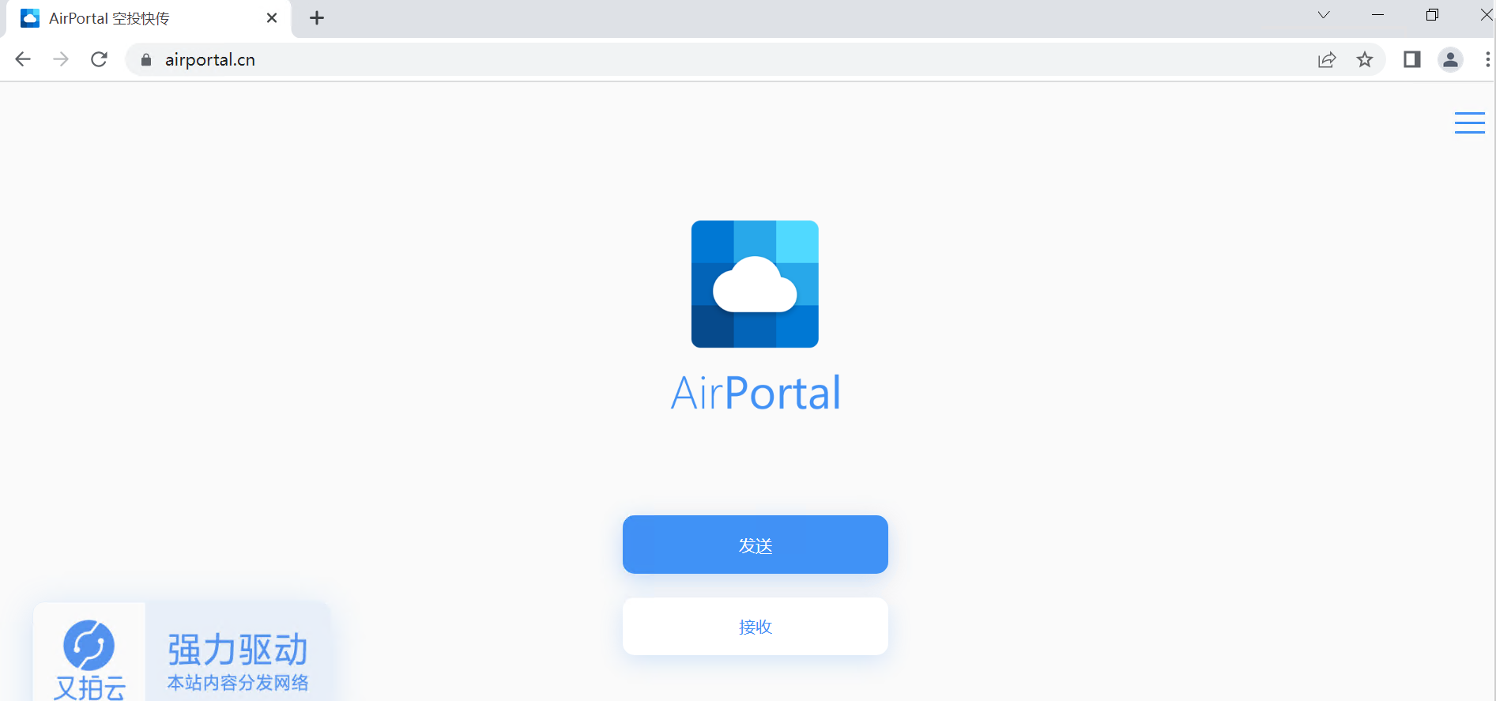1496x701 pixels.
Task: Click the browser back arrow
Action: tap(23, 59)
